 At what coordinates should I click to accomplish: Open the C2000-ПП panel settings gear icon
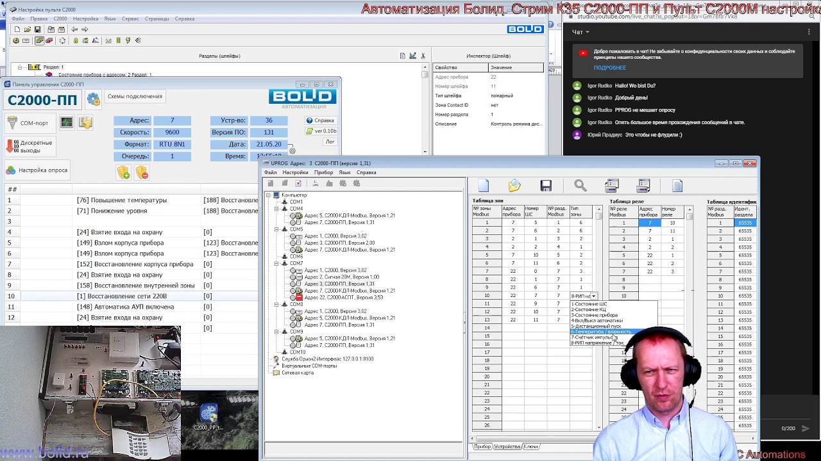point(94,99)
